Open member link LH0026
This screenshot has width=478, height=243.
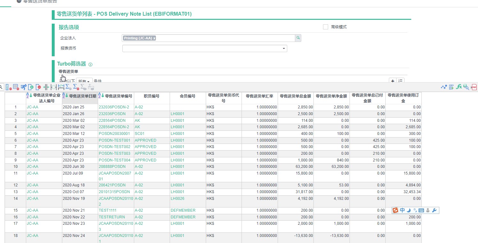pos(177,199)
